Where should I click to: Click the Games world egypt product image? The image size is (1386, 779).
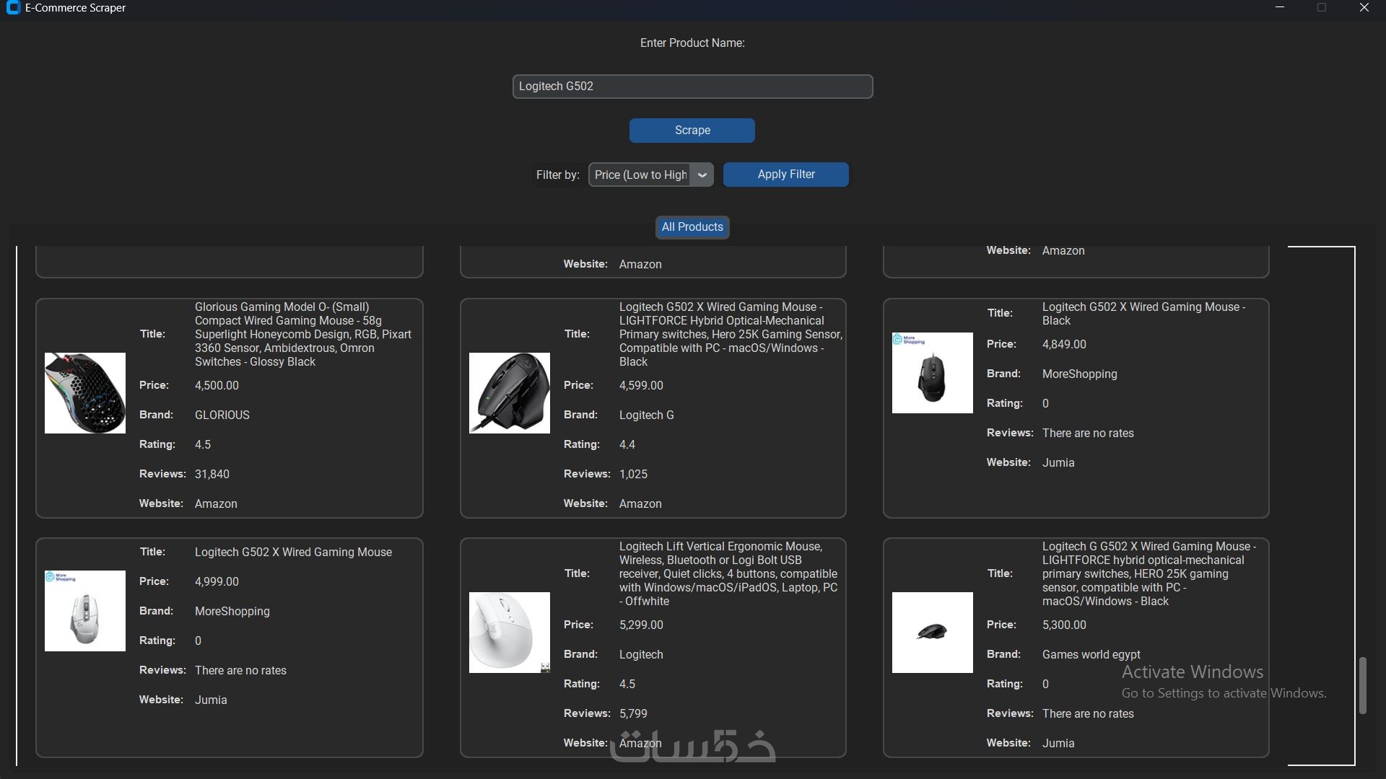pyautogui.click(x=933, y=633)
